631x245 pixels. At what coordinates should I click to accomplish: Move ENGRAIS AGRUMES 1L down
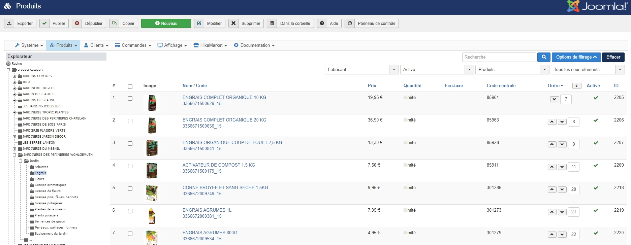coord(562,212)
